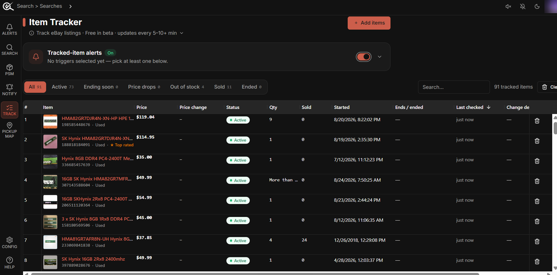Delete tracked item HMA82GR7DJR4N-XN-HP HPE

pos(537,121)
